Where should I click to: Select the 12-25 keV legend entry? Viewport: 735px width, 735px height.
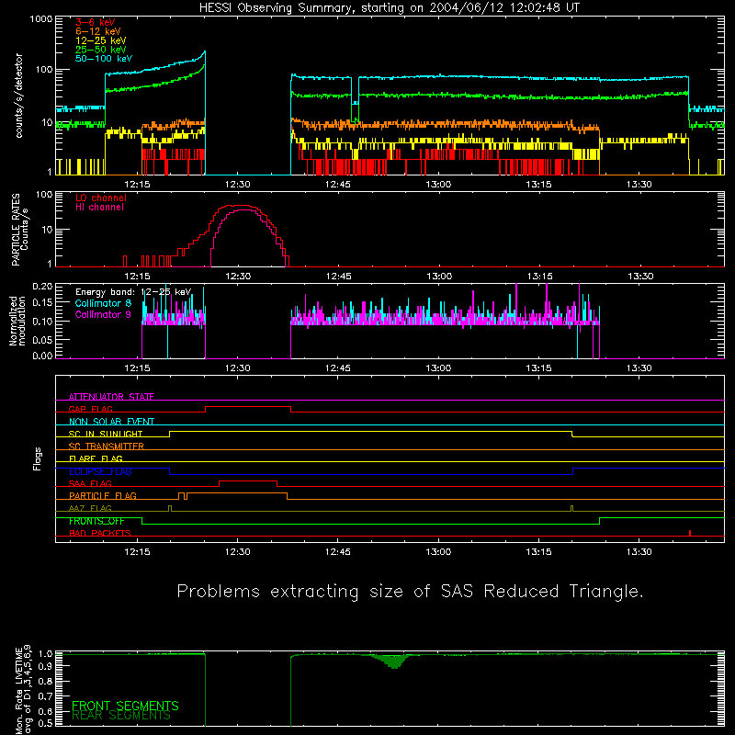pyautogui.click(x=101, y=40)
